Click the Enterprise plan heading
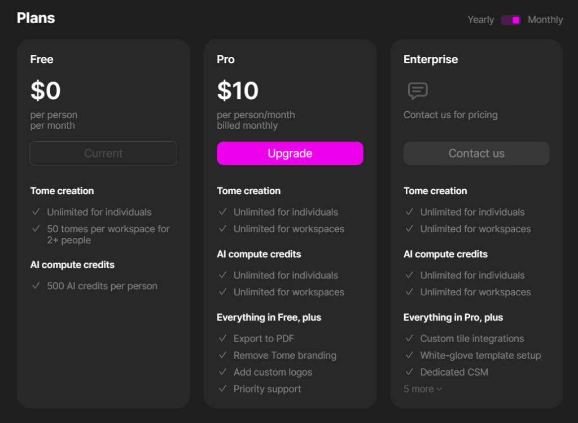The image size is (578, 423). click(x=431, y=59)
